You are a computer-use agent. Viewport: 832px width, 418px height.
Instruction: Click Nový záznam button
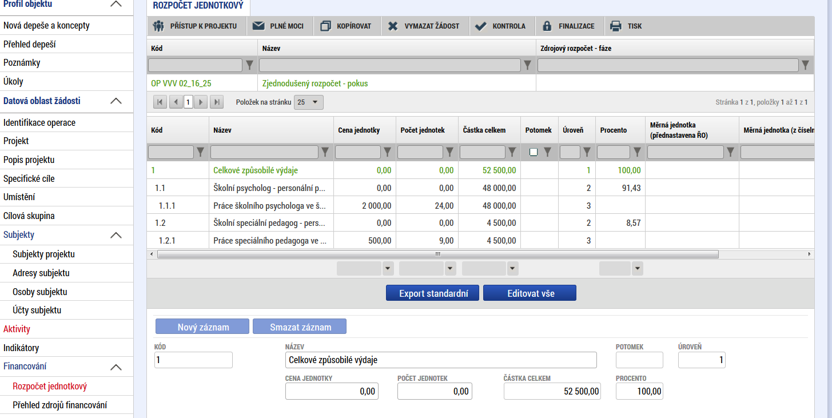point(202,327)
